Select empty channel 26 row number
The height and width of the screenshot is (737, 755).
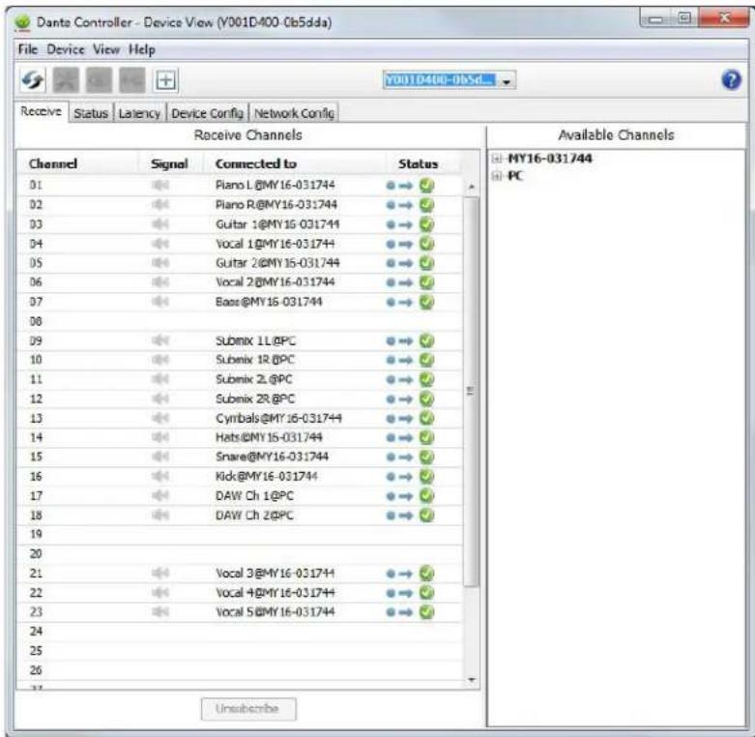pyautogui.click(x=36, y=670)
